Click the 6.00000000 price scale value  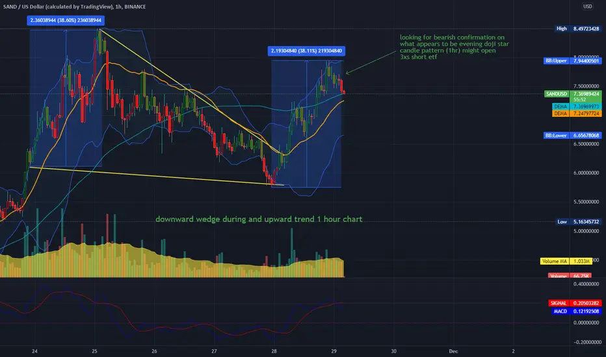point(586,173)
